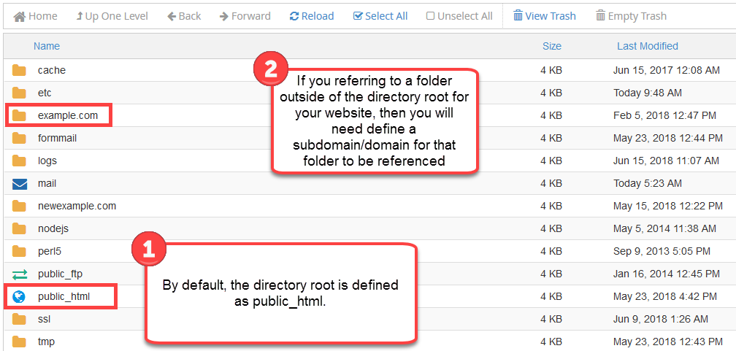Screen dimensions: 736x351
Task: Open the nodejs folder
Action: click(53, 228)
